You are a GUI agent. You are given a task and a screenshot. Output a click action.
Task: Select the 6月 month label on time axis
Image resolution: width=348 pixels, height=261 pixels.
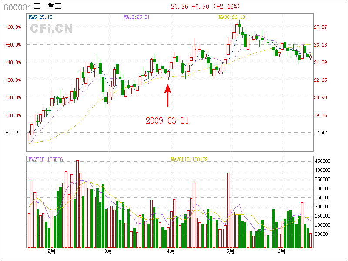pyautogui.click(x=281, y=251)
